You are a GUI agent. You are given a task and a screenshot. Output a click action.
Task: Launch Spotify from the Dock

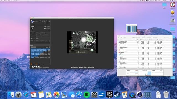(87, 95)
